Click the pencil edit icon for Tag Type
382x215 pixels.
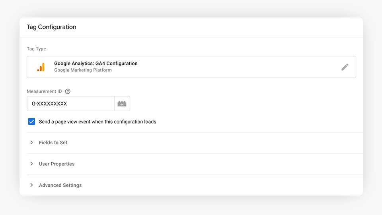pos(345,67)
